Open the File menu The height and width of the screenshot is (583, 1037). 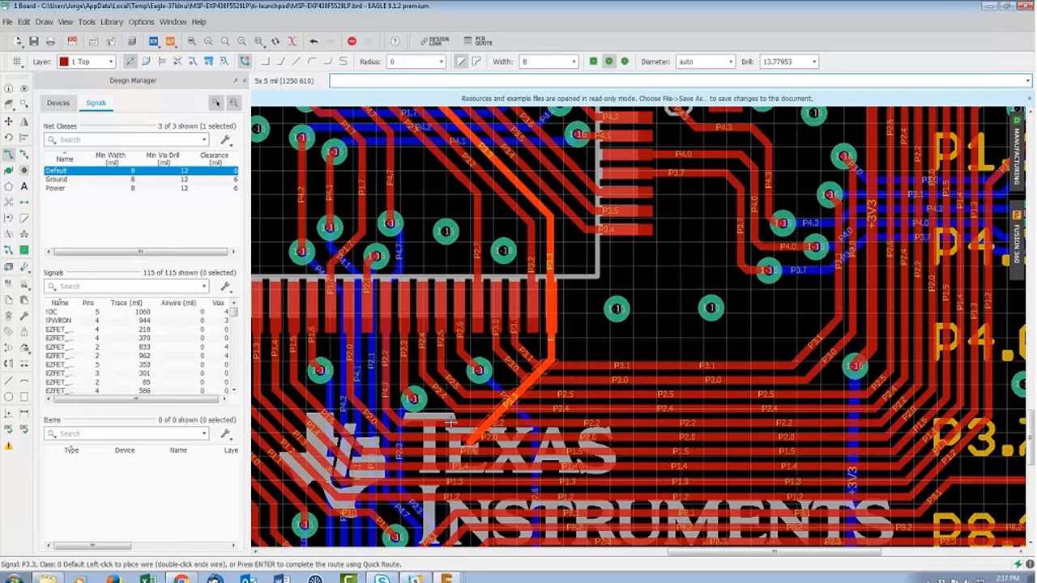coord(7,22)
